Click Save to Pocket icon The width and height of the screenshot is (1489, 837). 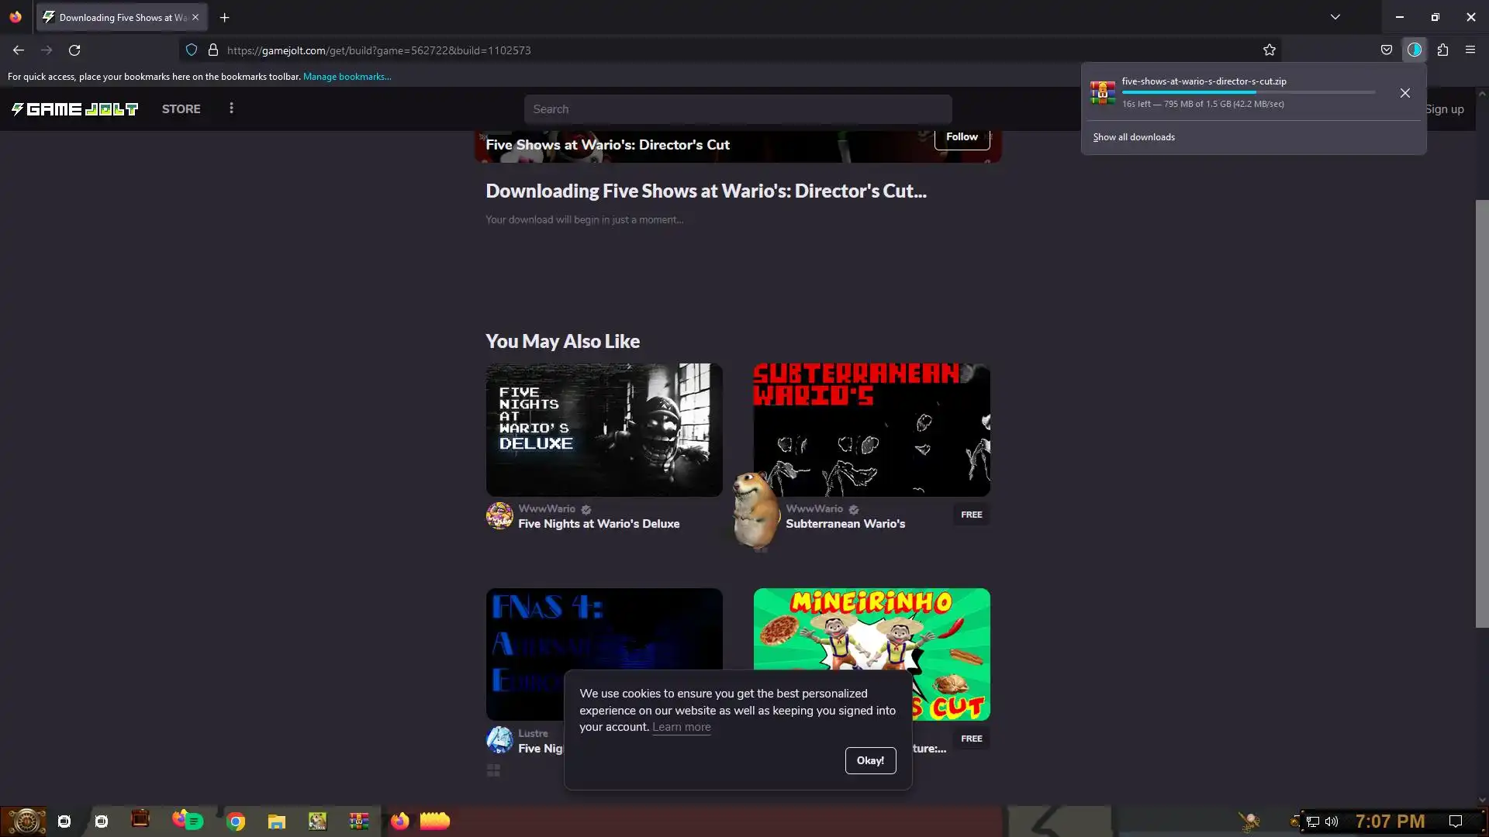[x=1387, y=50]
